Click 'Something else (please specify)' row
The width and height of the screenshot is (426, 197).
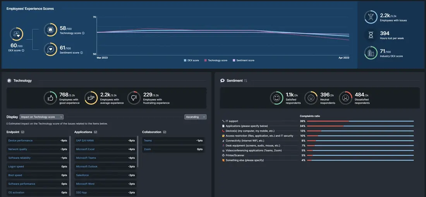(x=318, y=160)
